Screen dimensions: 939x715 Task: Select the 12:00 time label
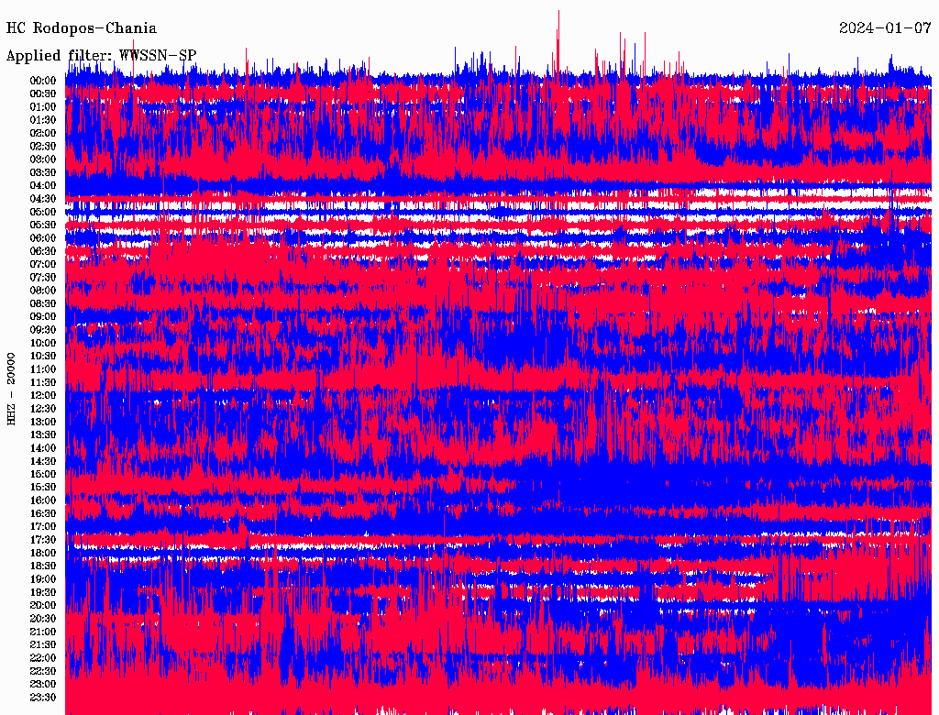(43, 396)
